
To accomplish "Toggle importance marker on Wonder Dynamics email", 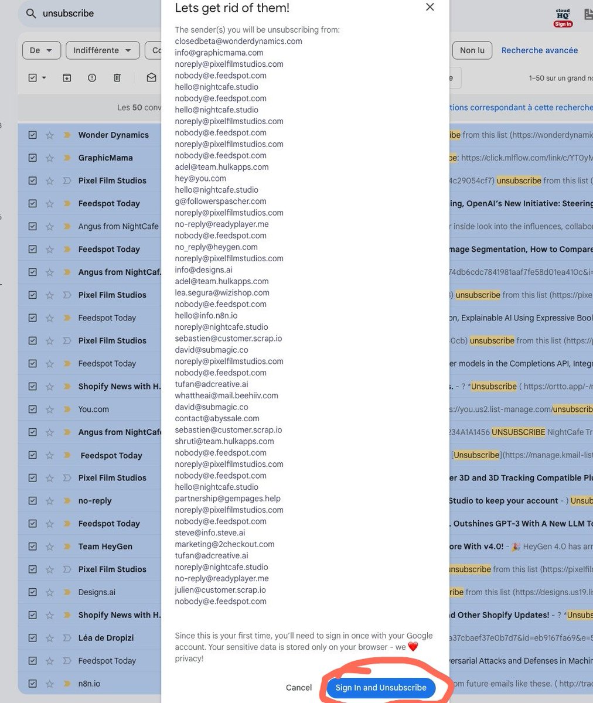I will [x=67, y=135].
